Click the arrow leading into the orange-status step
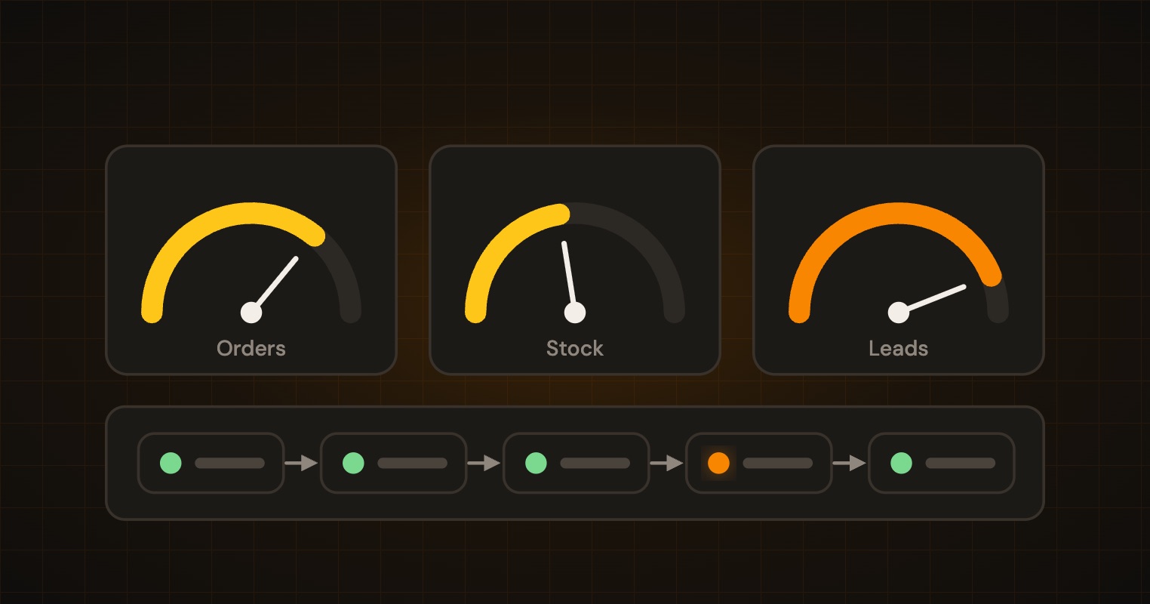Image resolution: width=1150 pixels, height=604 pixels. point(667,463)
